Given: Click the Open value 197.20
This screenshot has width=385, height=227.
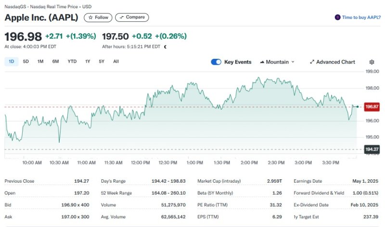Looking at the screenshot, I should (x=81, y=193).
